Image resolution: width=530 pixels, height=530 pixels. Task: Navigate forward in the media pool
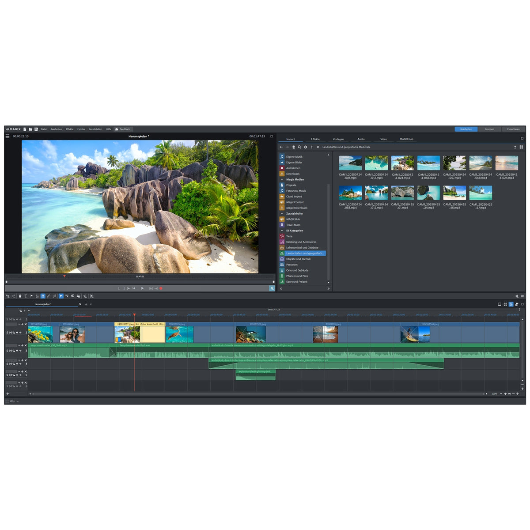click(287, 147)
